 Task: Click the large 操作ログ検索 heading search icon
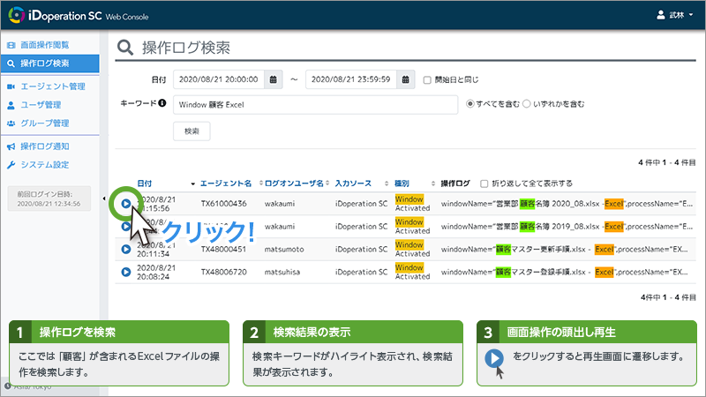(x=125, y=48)
